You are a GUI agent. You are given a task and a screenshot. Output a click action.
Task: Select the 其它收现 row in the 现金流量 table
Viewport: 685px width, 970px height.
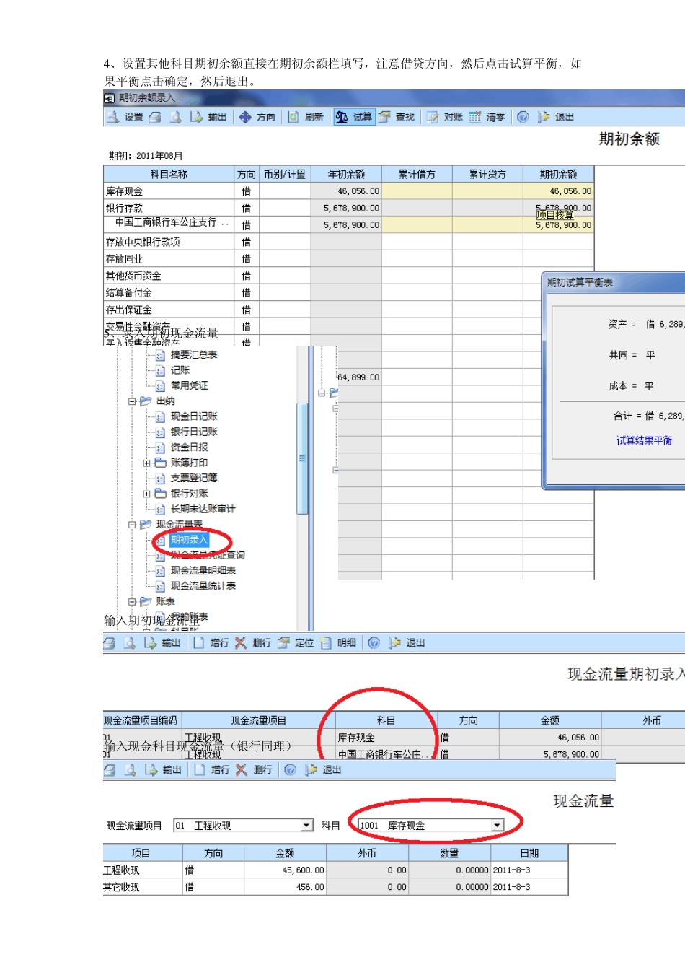(336, 887)
